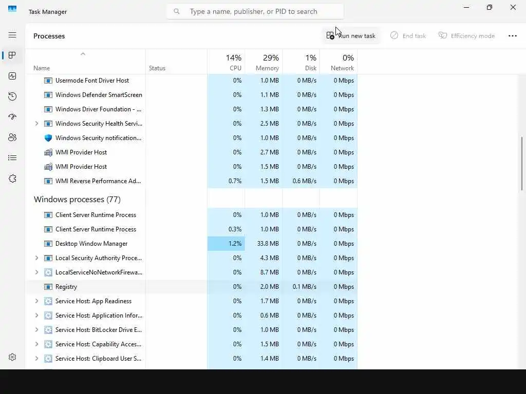Expand Service Host: Capability Access row
The height and width of the screenshot is (394, 526).
pos(36,344)
